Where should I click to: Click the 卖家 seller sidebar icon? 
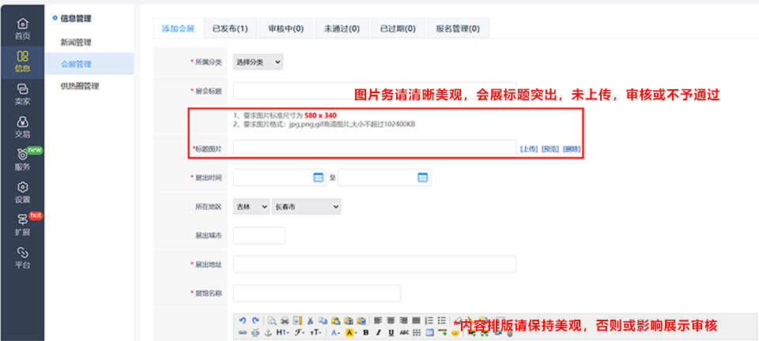[x=22, y=94]
